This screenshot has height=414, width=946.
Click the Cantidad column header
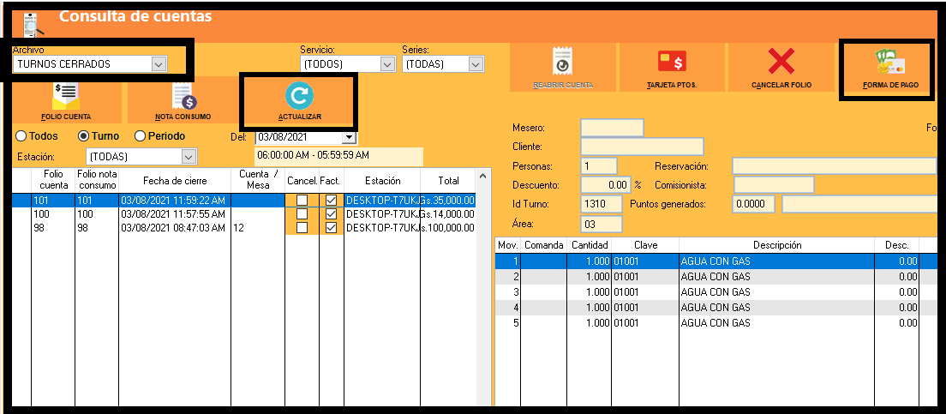point(590,245)
